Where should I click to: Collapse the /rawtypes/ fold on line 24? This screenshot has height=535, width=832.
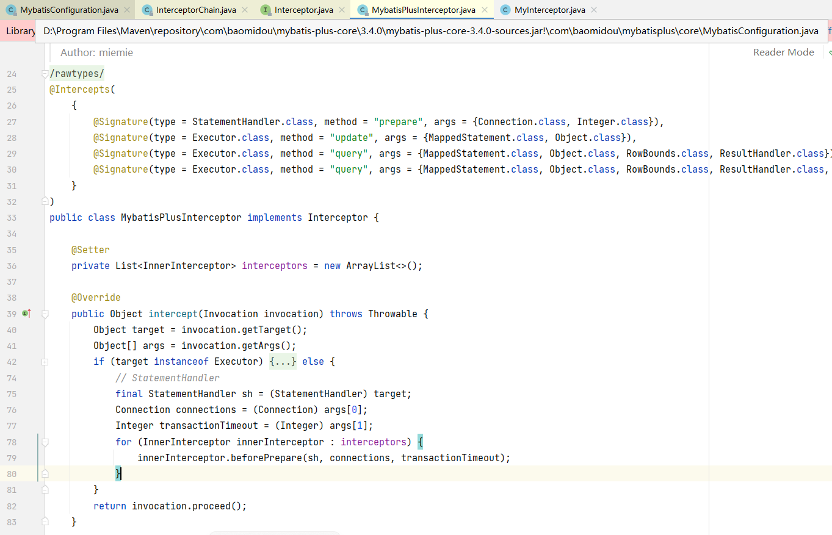pos(45,74)
